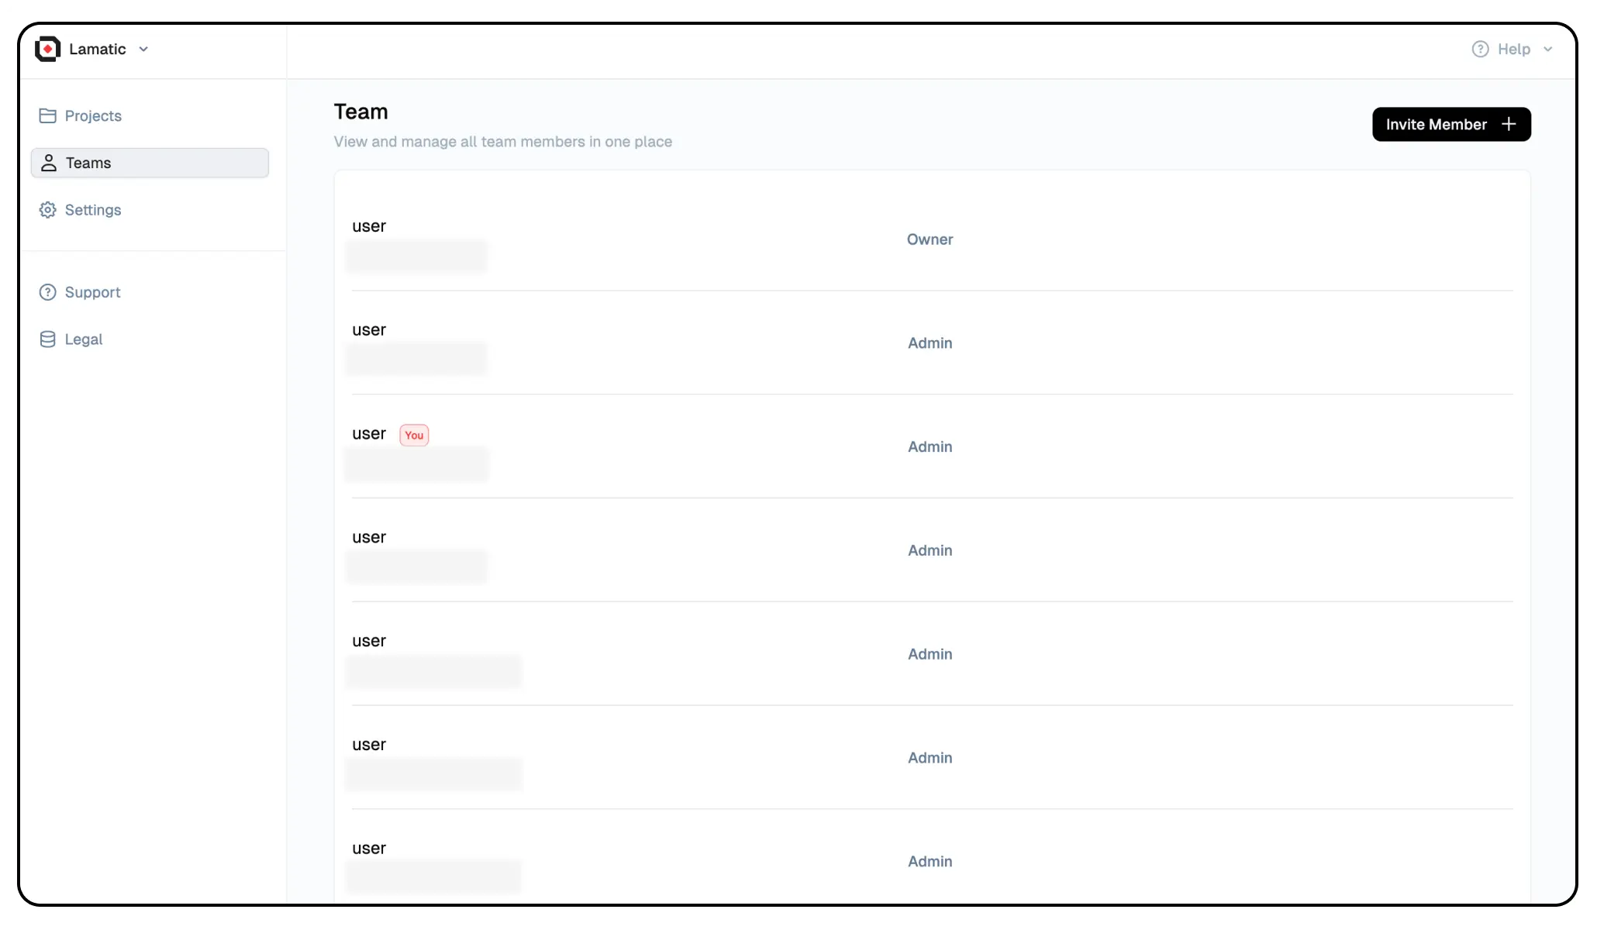The height and width of the screenshot is (930, 1597).
Task: Click the Help label in header
Action: [1513, 49]
